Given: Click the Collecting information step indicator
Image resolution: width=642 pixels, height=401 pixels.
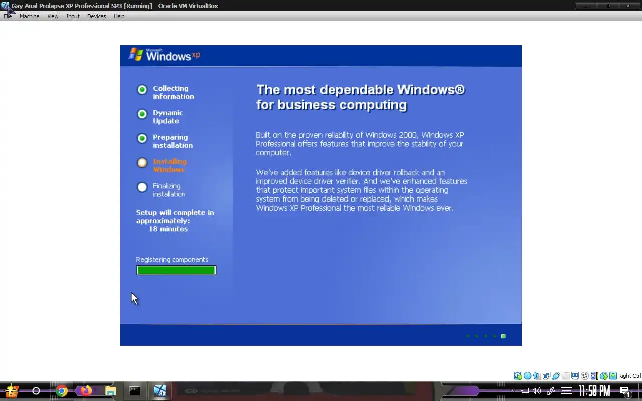Looking at the screenshot, I should (x=142, y=90).
